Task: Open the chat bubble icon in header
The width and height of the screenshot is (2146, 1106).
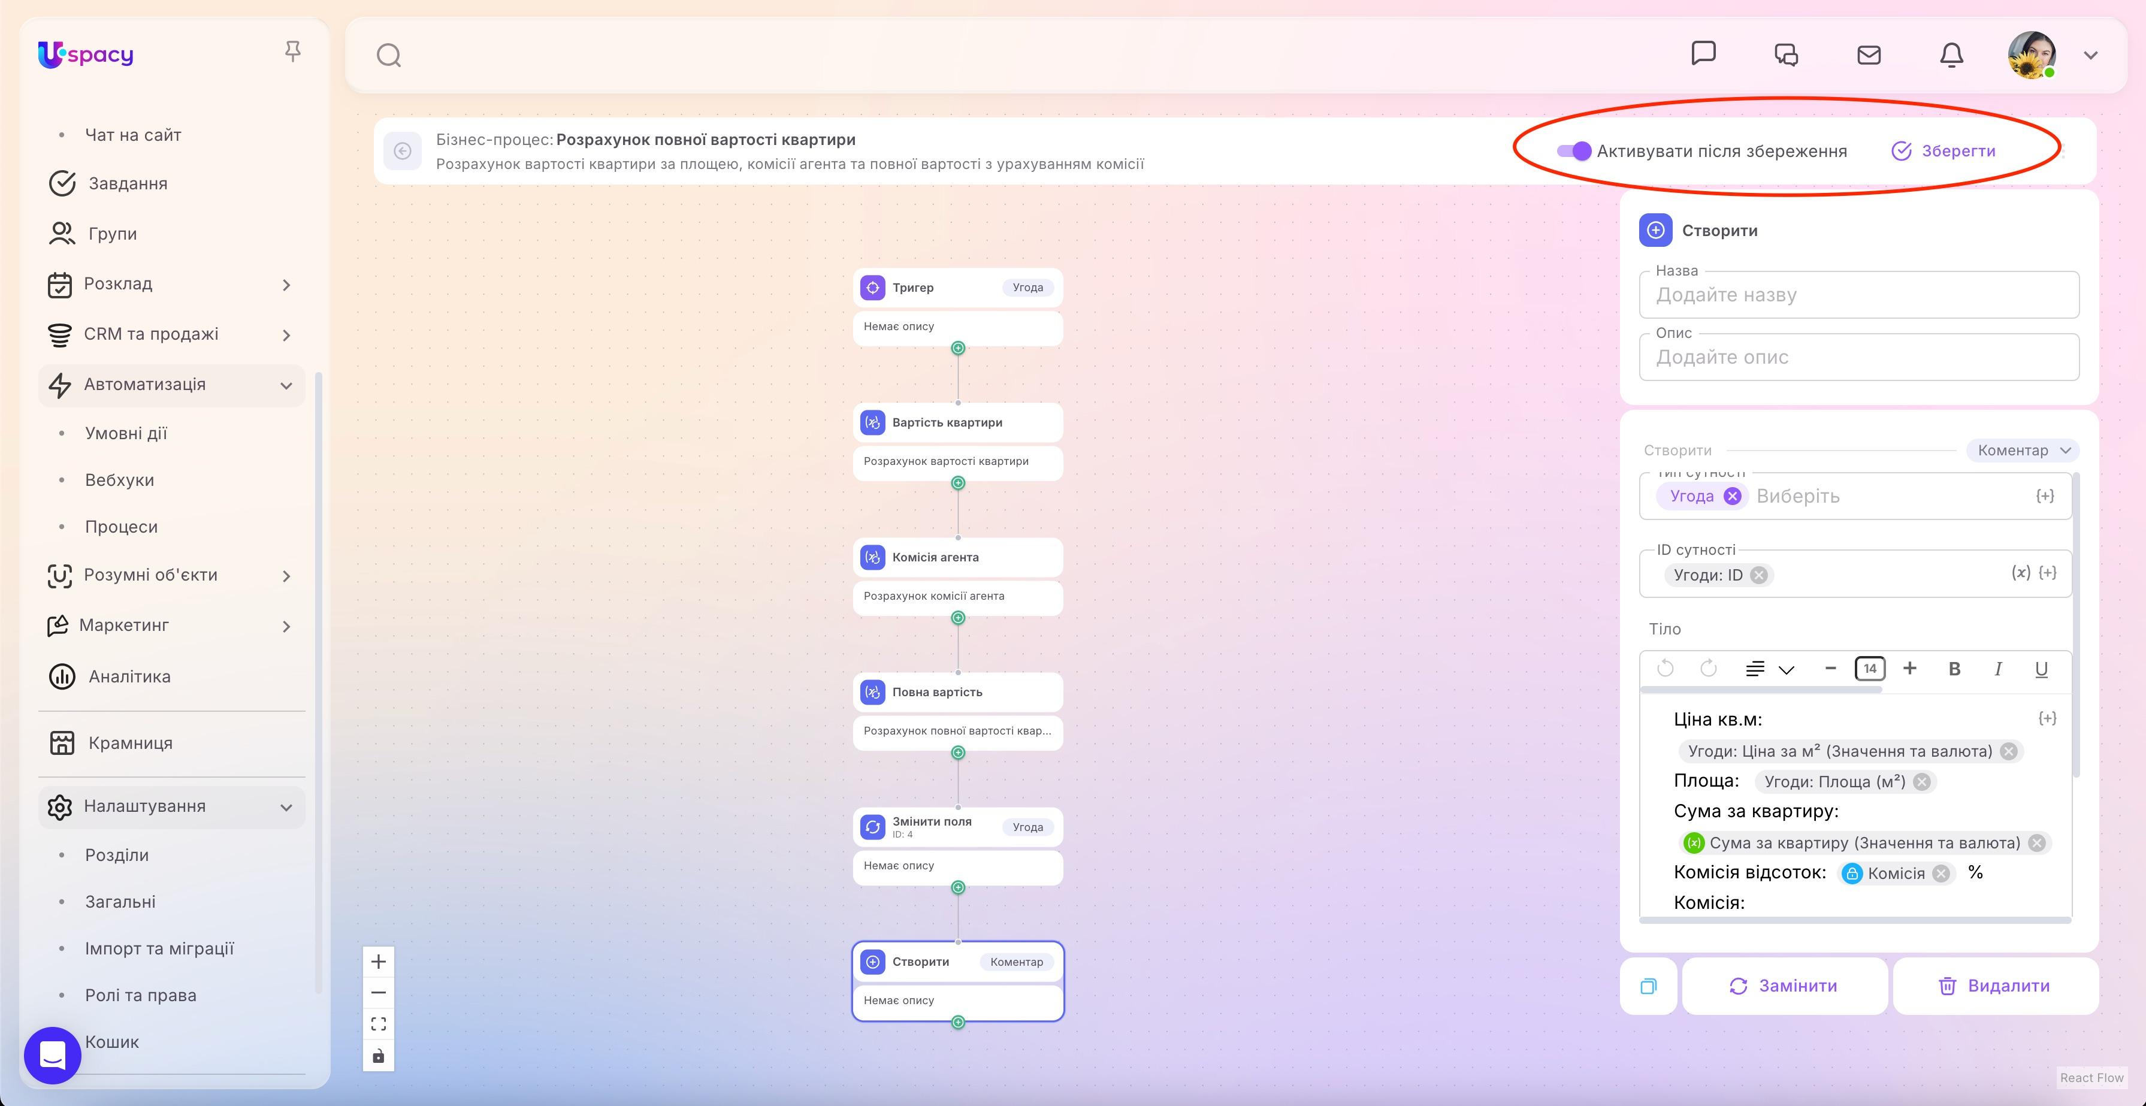Action: coord(1704,54)
